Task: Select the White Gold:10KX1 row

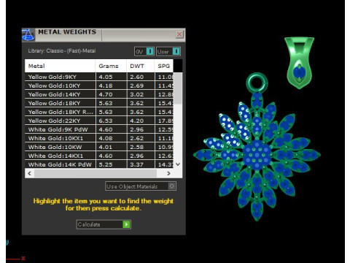Action: [x=99, y=138]
